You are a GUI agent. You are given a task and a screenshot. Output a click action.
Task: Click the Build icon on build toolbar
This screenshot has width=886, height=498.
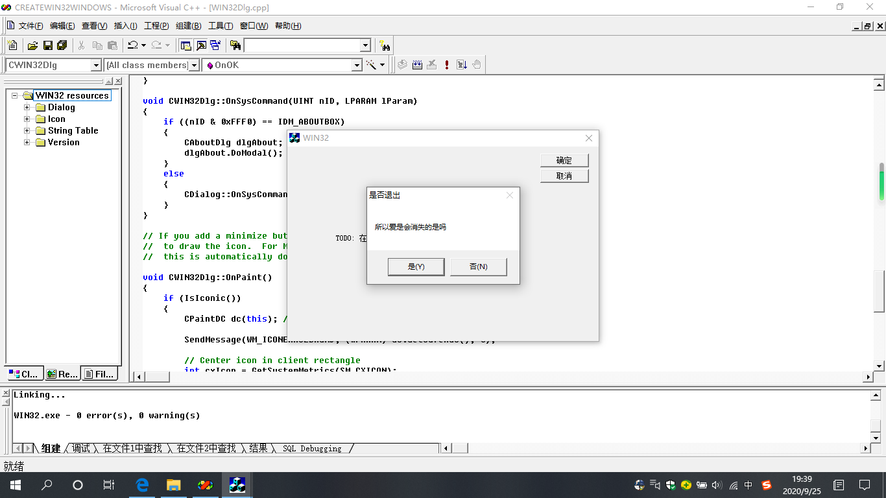(417, 65)
